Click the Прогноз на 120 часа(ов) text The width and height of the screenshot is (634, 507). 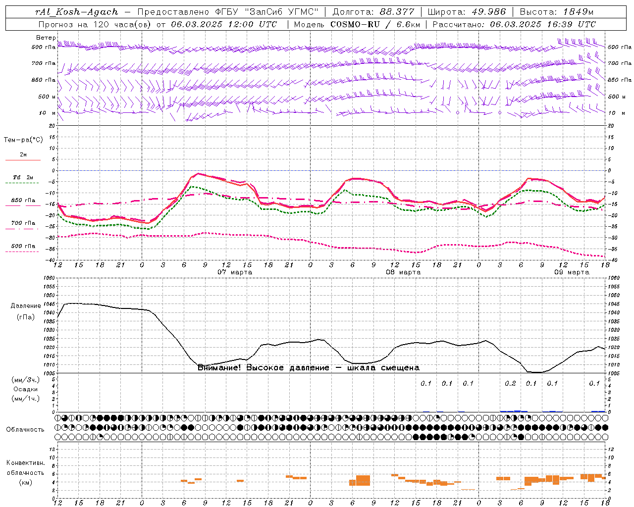pos(95,24)
